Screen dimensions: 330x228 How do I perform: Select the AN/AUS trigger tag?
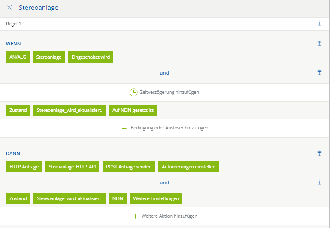click(x=18, y=57)
